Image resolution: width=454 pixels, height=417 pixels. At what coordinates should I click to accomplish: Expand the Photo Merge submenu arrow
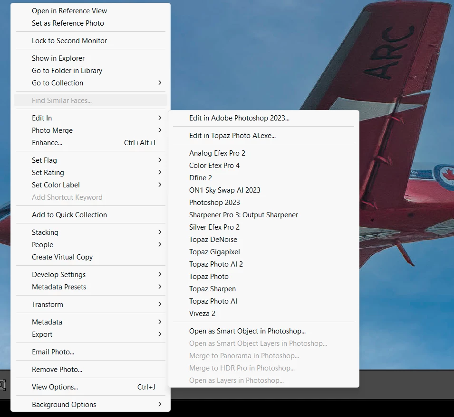160,130
